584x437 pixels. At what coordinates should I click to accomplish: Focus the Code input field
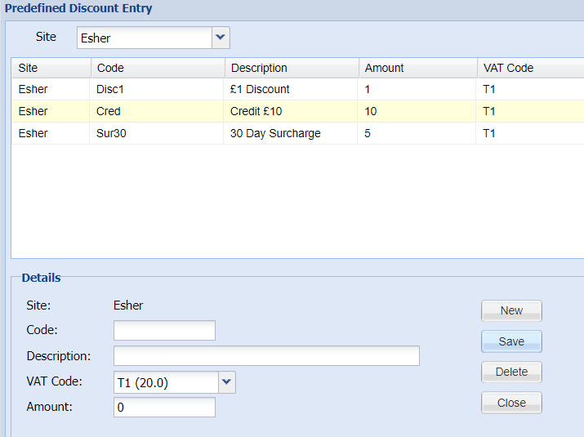(x=164, y=330)
